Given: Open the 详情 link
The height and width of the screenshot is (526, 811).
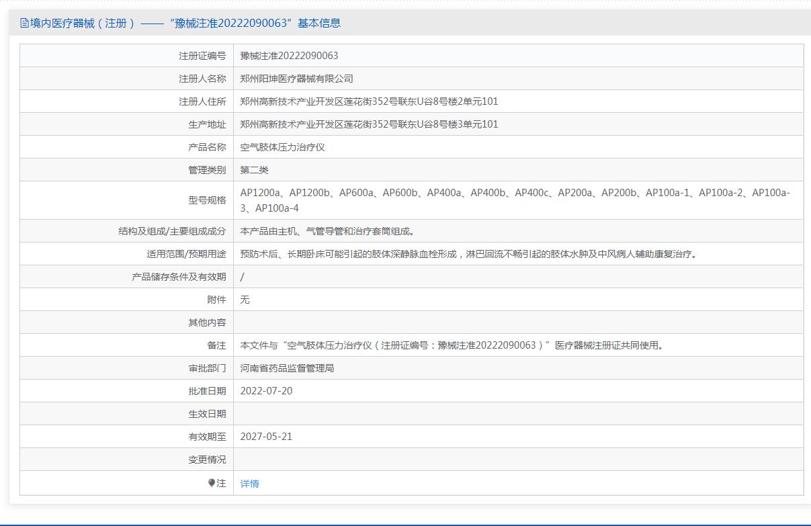Looking at the screenshot, I should pyautogui.click(x=249, y=484).
